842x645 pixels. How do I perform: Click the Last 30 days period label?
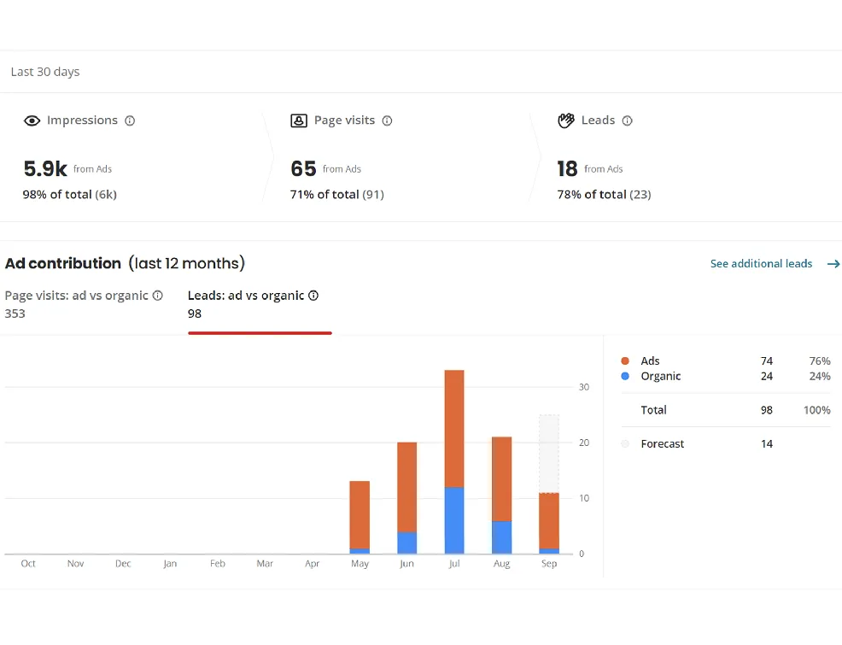tap(45, 72)
